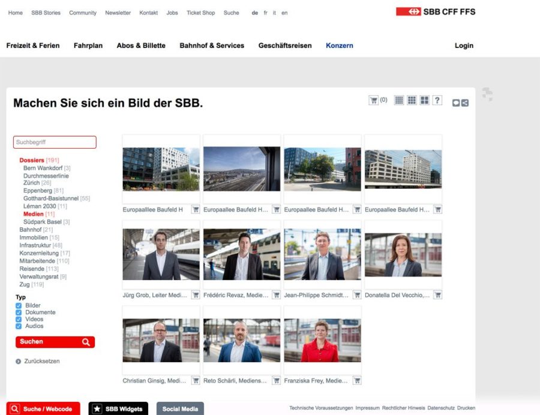The height and width of the screenshot is (415, 540).
Task: Click Drucken footer link
Action: point(466,408)
